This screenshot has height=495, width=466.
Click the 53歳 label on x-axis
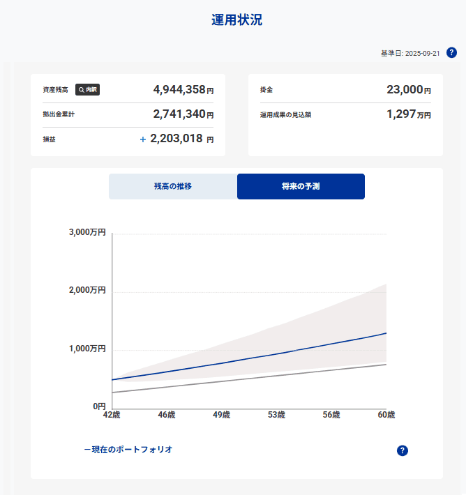276,415
